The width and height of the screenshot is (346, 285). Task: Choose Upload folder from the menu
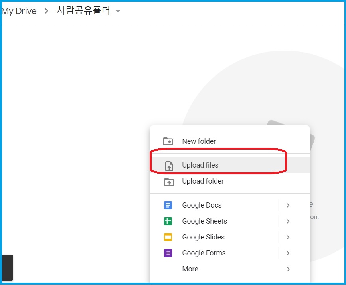230,181
